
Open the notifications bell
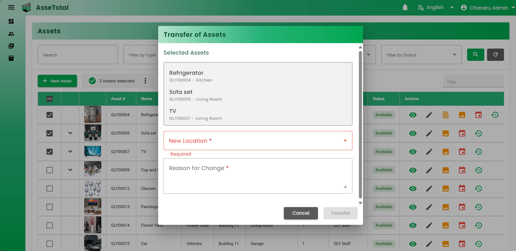[405, 8]
